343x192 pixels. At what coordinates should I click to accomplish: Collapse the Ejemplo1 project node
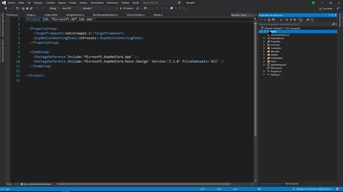(x=261, y=32)
